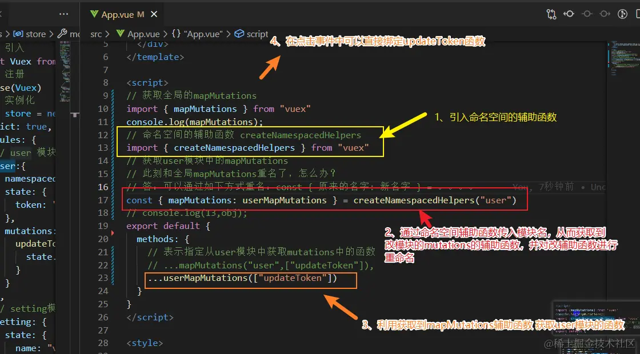Click line number 10 in gutter

click(x=103, y=109)
